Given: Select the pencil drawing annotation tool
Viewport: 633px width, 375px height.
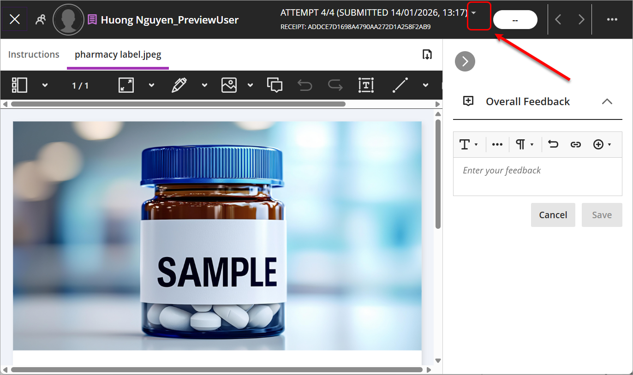Looking at the screenshot, I should click(179, 85).
